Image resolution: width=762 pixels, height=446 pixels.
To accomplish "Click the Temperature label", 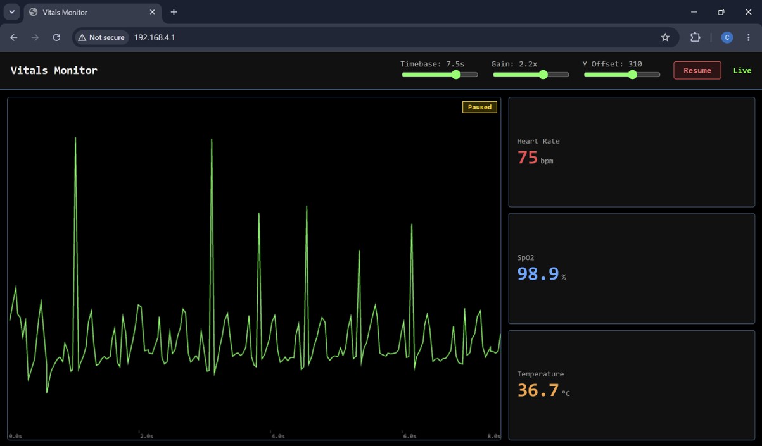I will click(540, 374).
